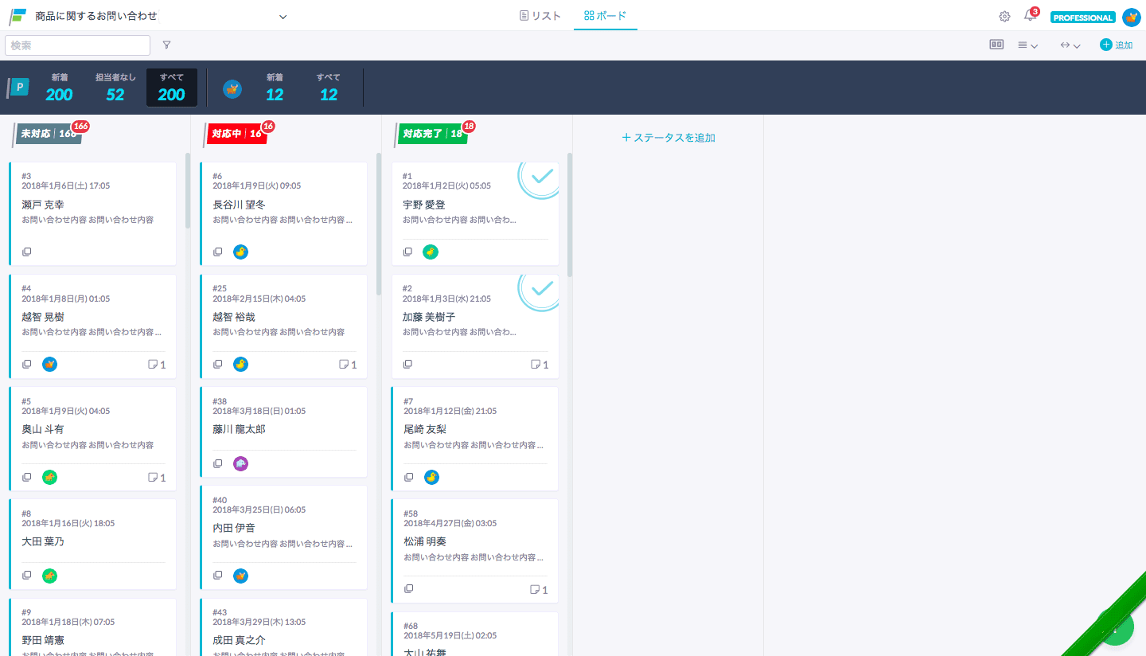Viewport: 1146px width, 656px height.
Task: Open the column width dropdown
Action: click(x=1070, y=45)
